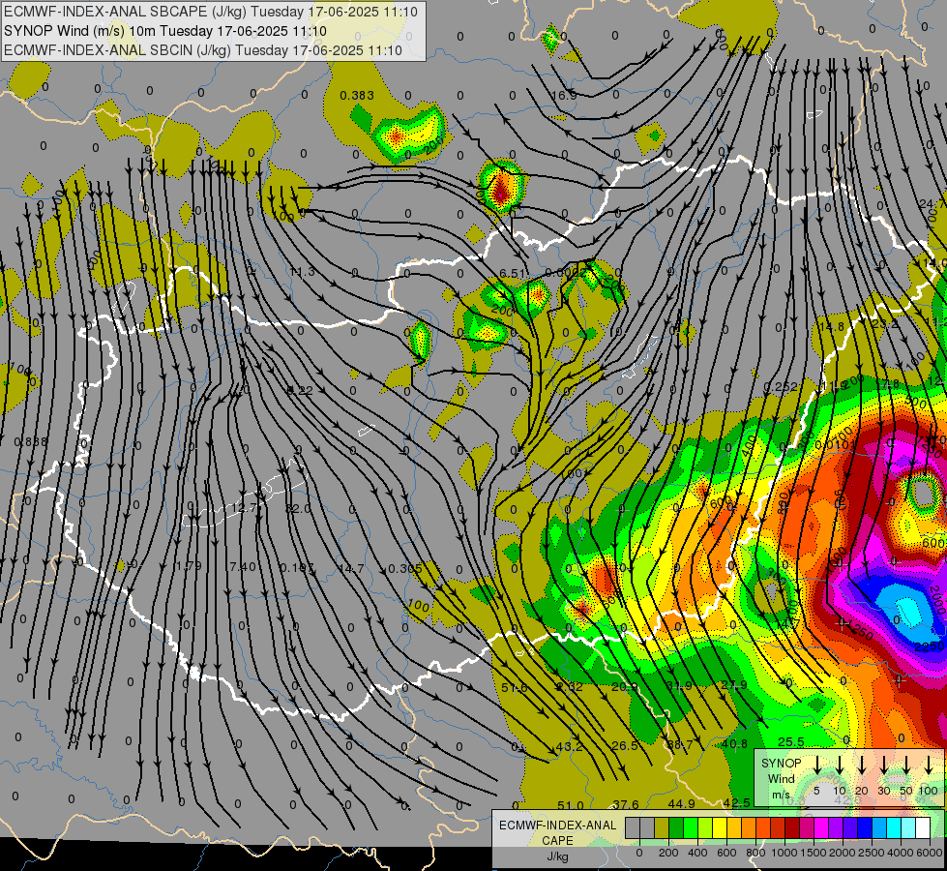Click the '0.252' value on the map

tap(781, 386)
